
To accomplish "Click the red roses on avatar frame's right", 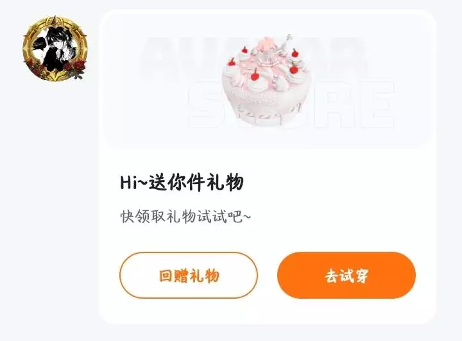I will (x=78, y=67).
